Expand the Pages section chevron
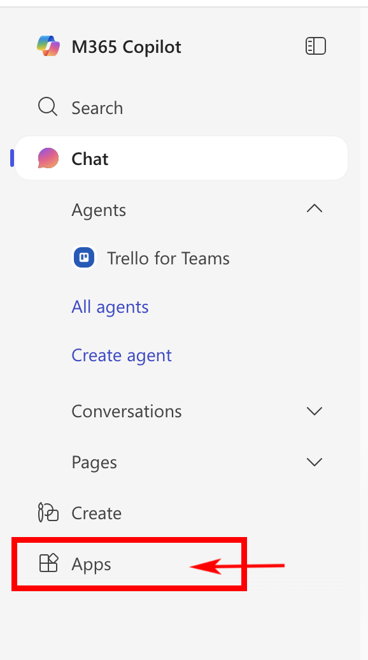The image size is (368, 660). point(315,462)
